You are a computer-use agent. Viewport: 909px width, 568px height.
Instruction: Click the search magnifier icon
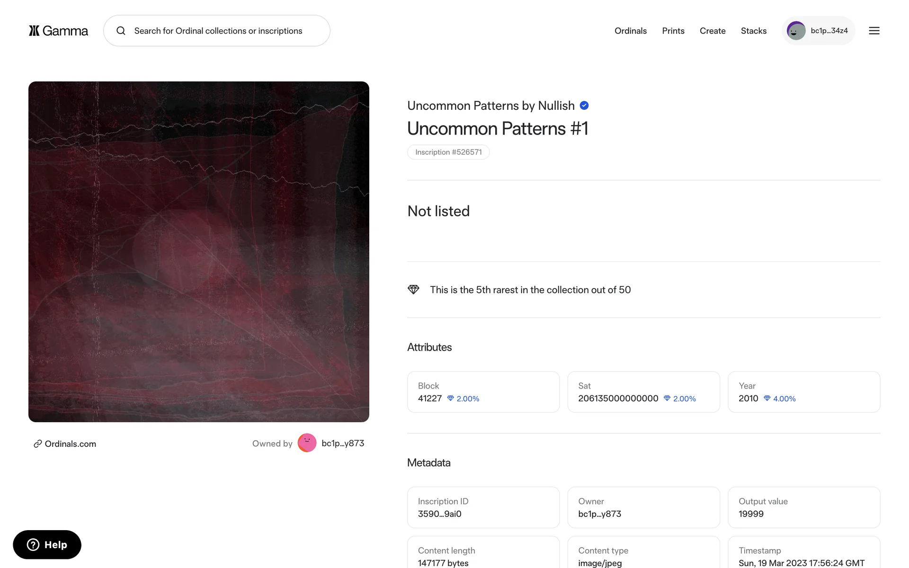pos(121,31)
